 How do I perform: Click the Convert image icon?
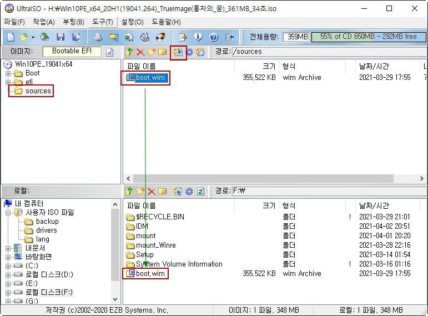point(114,37)
